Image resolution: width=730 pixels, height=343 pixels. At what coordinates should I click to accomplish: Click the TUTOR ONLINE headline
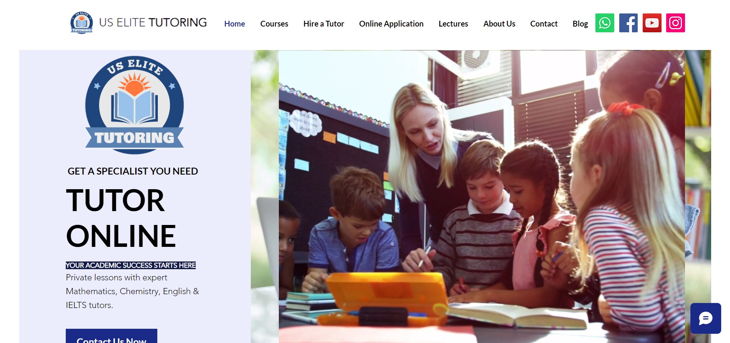(x=121, y=218)
